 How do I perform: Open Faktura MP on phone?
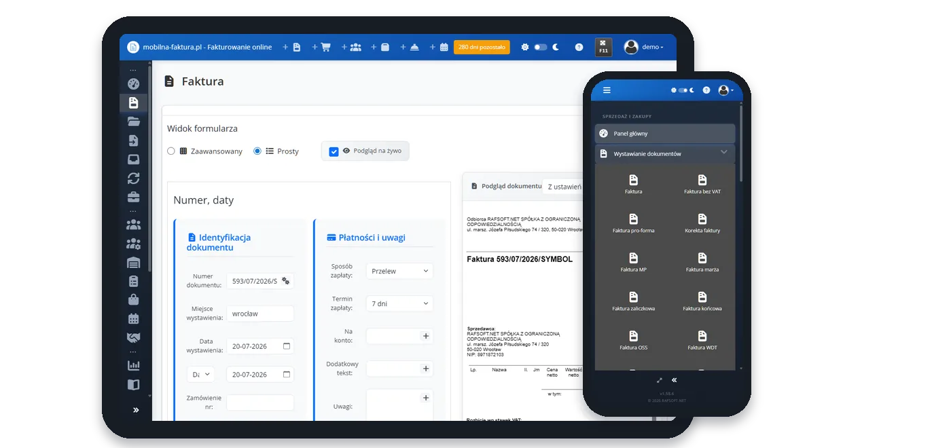(x=633, y=262)
